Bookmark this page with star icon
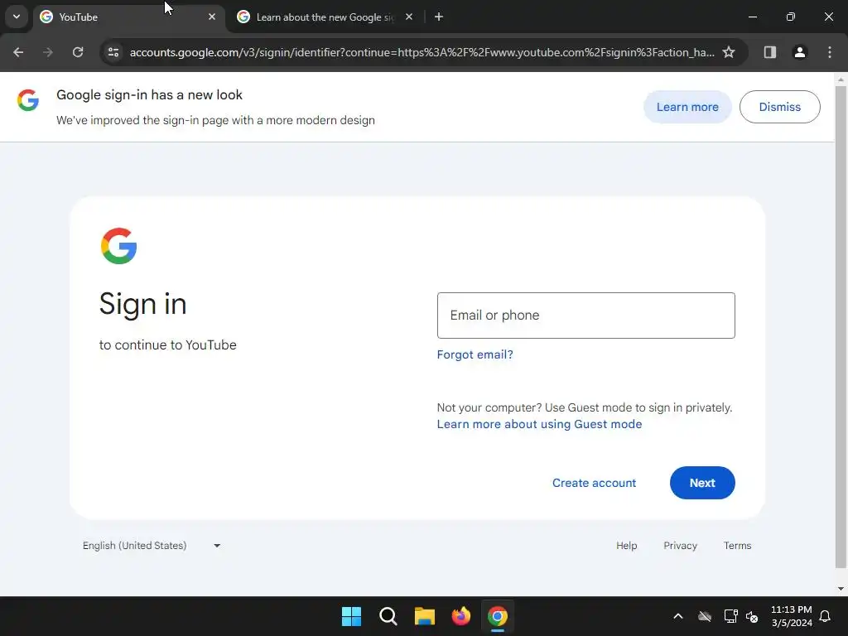The height and width of the screenshot is (636, 848). (729, 52)
